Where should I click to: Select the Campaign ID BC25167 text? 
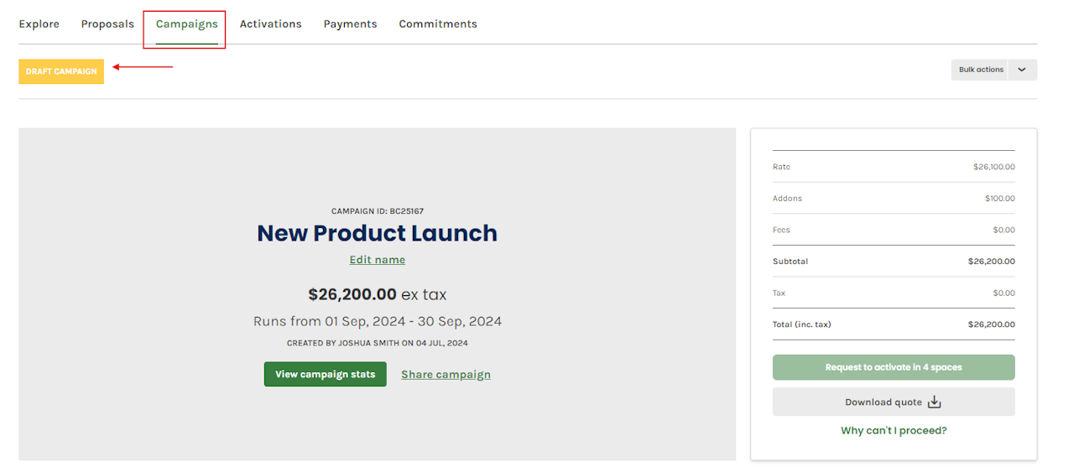[383, 211]
